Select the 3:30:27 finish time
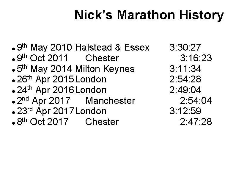Screen dimensions: 236x177 pyautogui.click(x=185, y=47)
